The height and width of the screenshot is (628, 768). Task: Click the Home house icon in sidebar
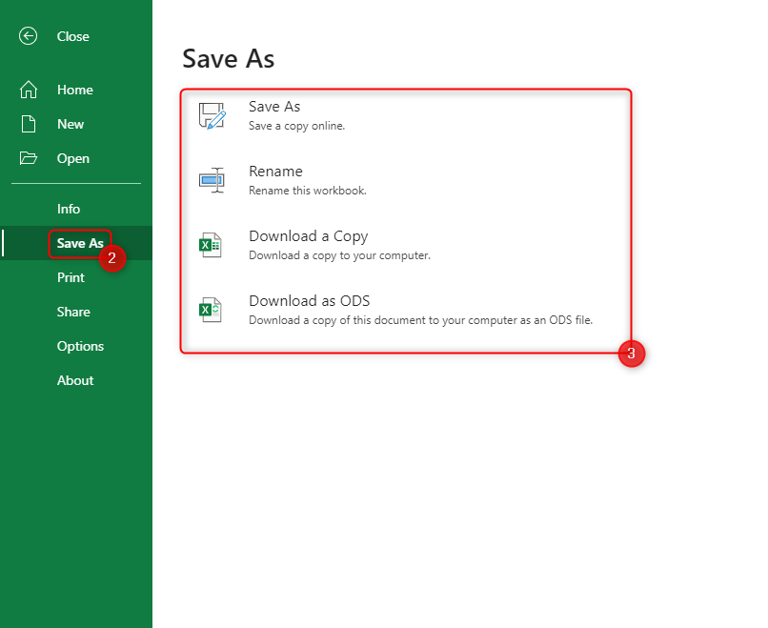(x=29, y=90)
